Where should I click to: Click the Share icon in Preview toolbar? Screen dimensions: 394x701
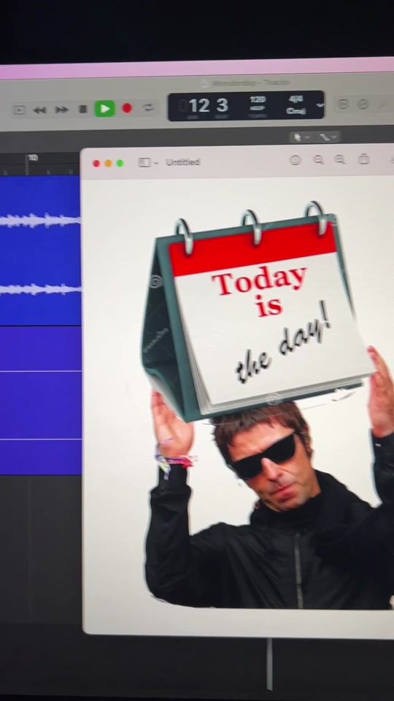tap(364, 158)
